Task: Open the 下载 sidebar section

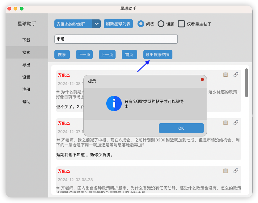Action: [26, 40]
